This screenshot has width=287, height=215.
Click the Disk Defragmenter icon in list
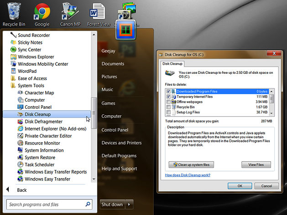(20, 122)
